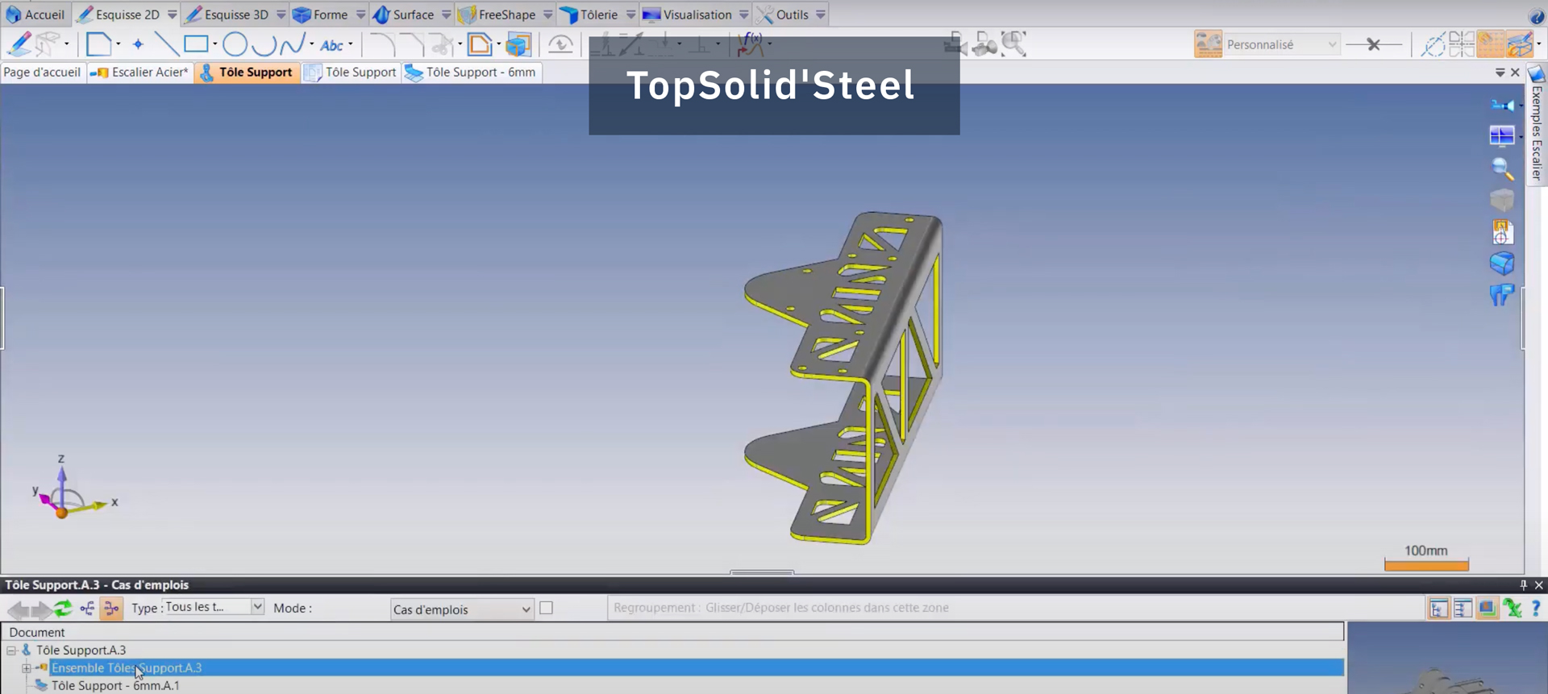The width and height of the screenshot is (1548, 694).
Task: Select Tôle Support - 6mm.A.1 tree item
Action: pos(115,686)
